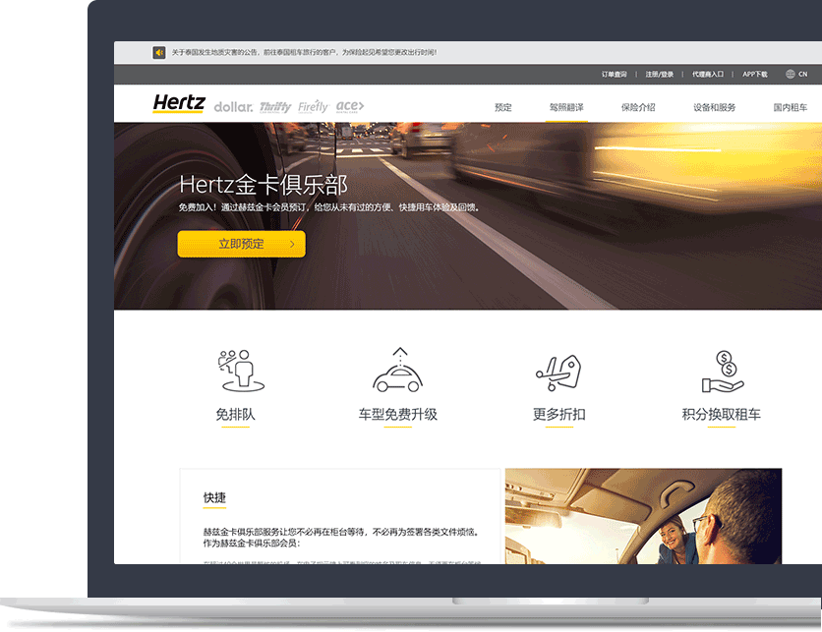Open the CN language selector
The width and height of the screenshot is (822, 632).
[x=802, y=74]
